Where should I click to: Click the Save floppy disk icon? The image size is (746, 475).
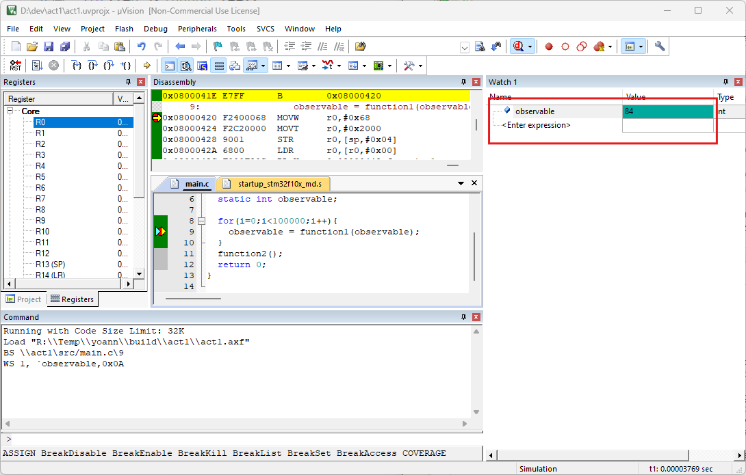click(49, 47)
